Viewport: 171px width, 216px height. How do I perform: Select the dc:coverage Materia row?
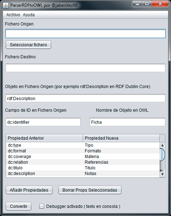tap(83, 156)
